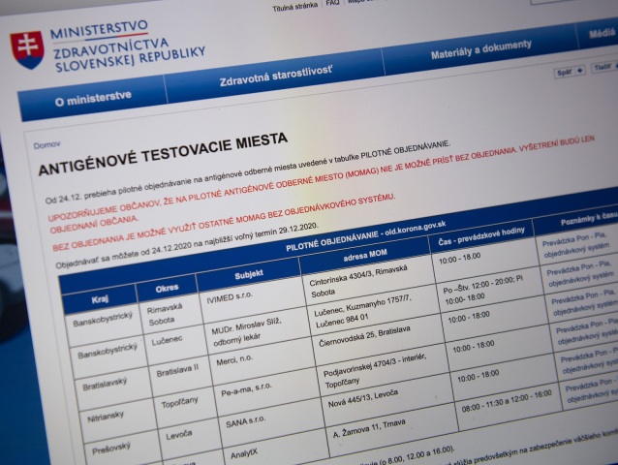Click the Kraj column header
This screenshot has height=465, width=618.
click(x=100, y=299)
